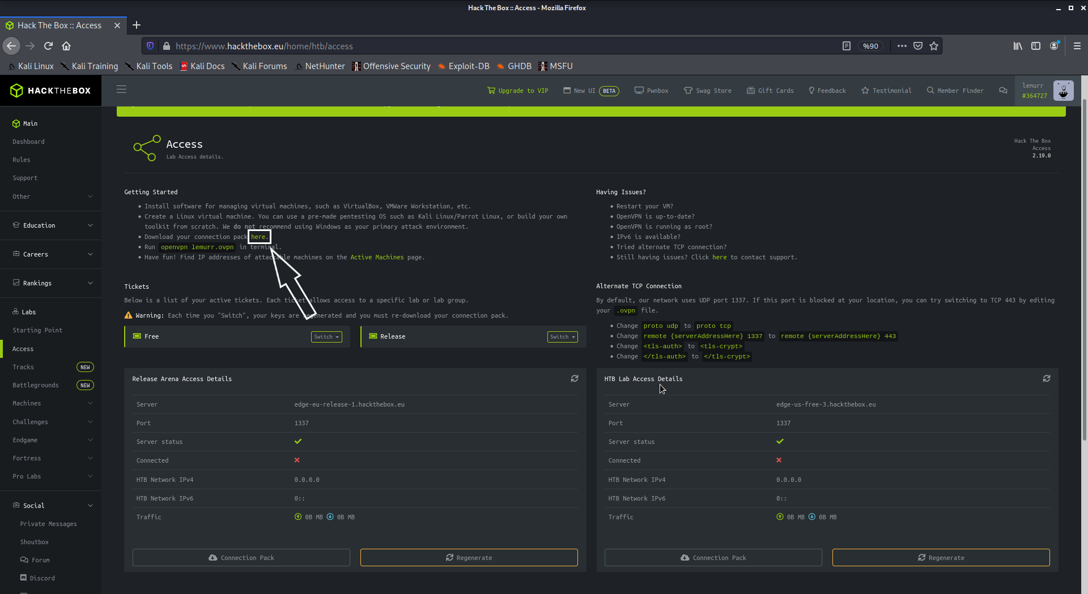This screenshot has height=594, width=1088.
Task: Refresh HTB Lab Access Details
Action: click(x=1047, y=378)
